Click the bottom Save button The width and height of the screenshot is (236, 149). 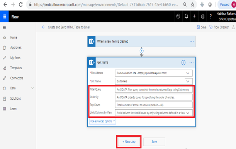click(154, 142)
